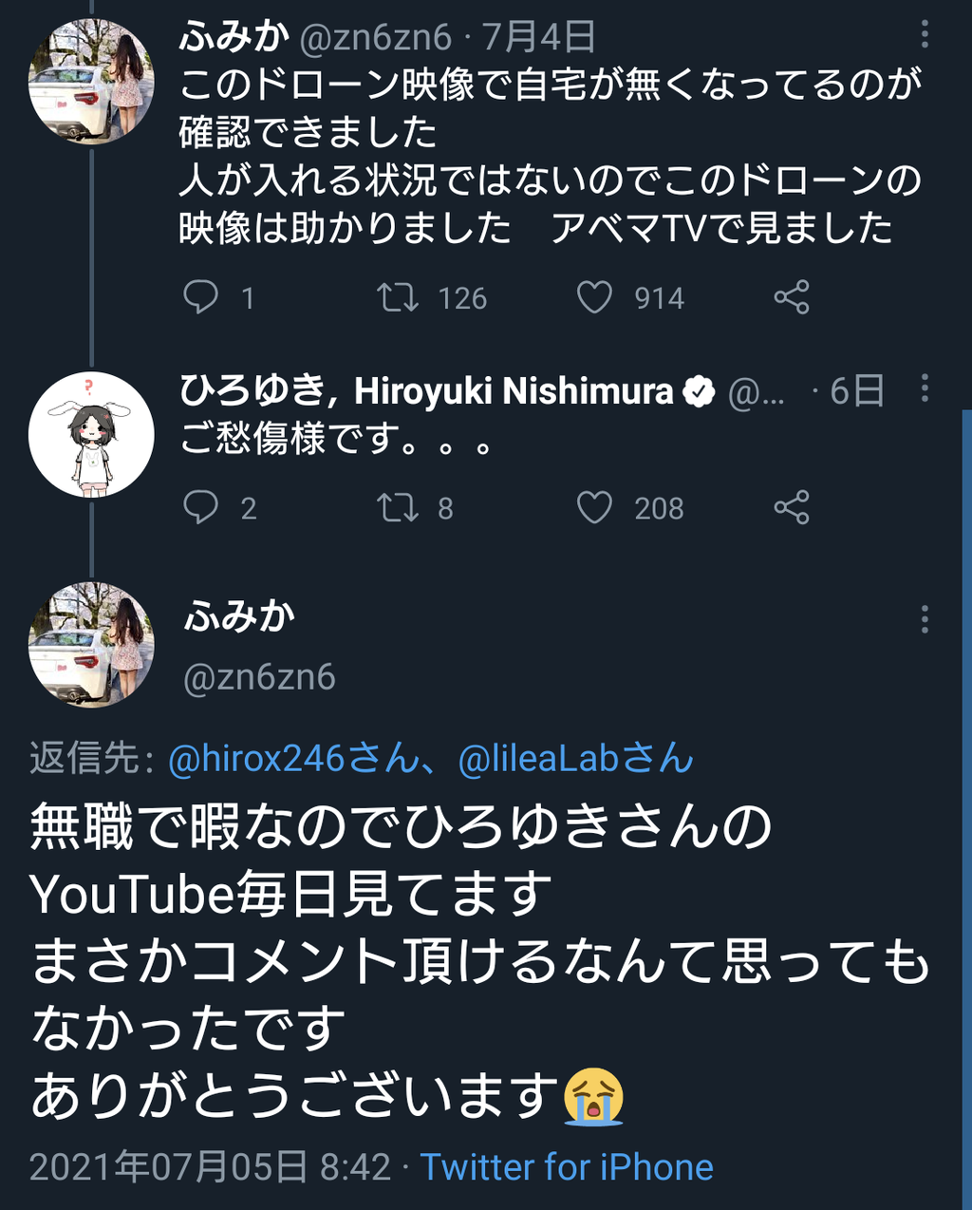Tap the @zn6zn6 handle under main tweet name
Screen dimensions: 972x1210
pyautogui.click(x=259, y=677)
